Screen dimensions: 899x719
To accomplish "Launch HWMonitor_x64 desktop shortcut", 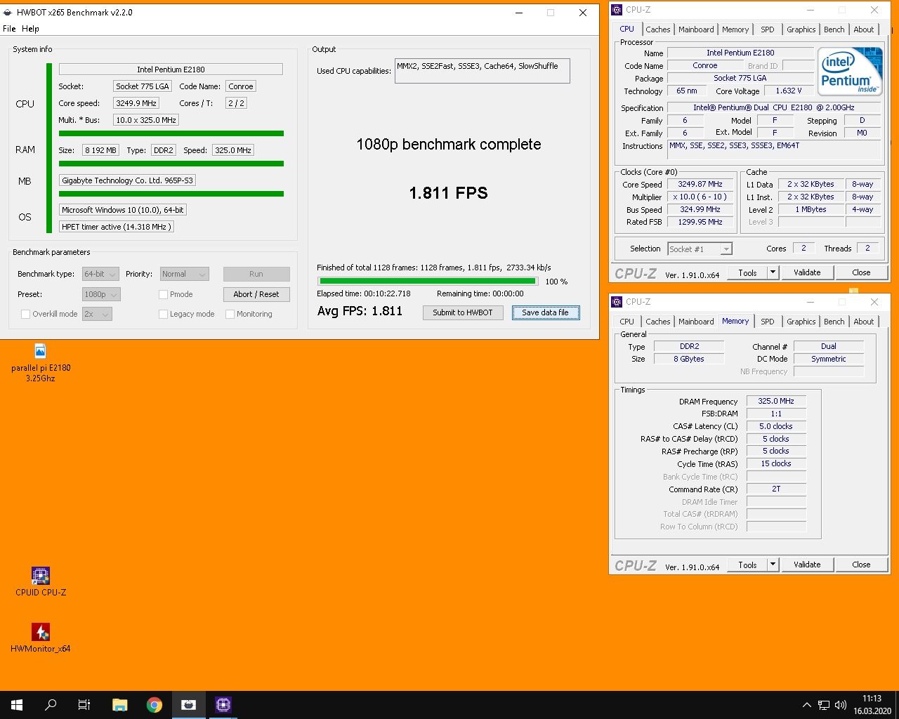I will pos(41,638).
